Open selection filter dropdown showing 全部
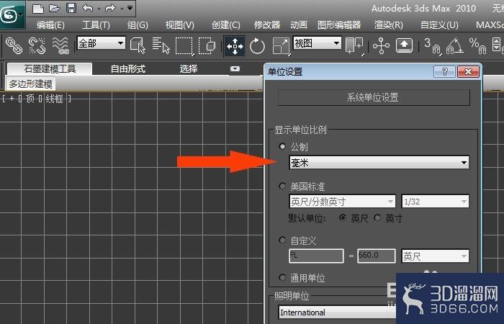The width and height of the screenshot is (504, 324). (102, 42)
